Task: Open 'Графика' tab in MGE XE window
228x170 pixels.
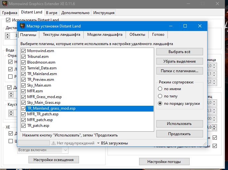Action: point(10,13)
